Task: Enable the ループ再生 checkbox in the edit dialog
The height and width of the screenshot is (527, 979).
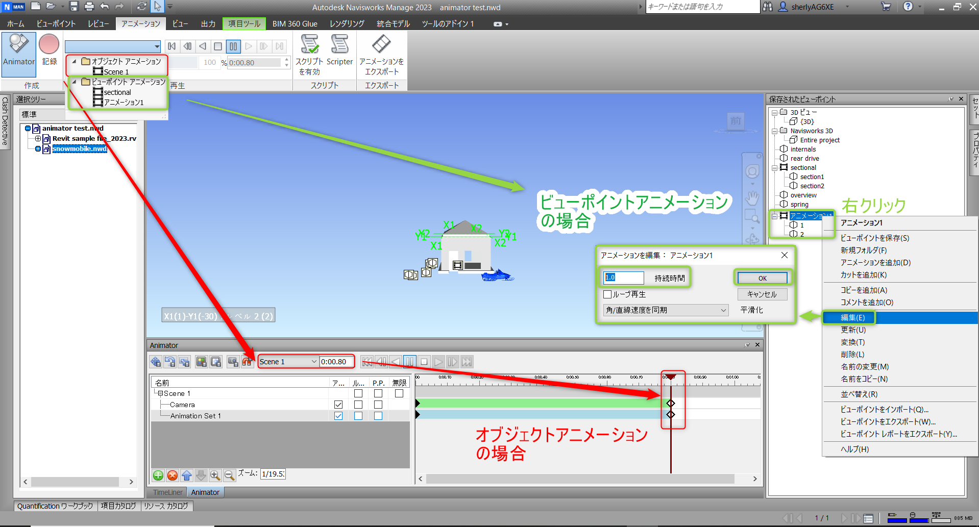Action: pyautogui.click(x=607, y=294)
